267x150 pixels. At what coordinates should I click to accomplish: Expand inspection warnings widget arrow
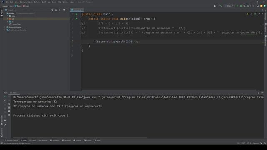pos(259,14)
